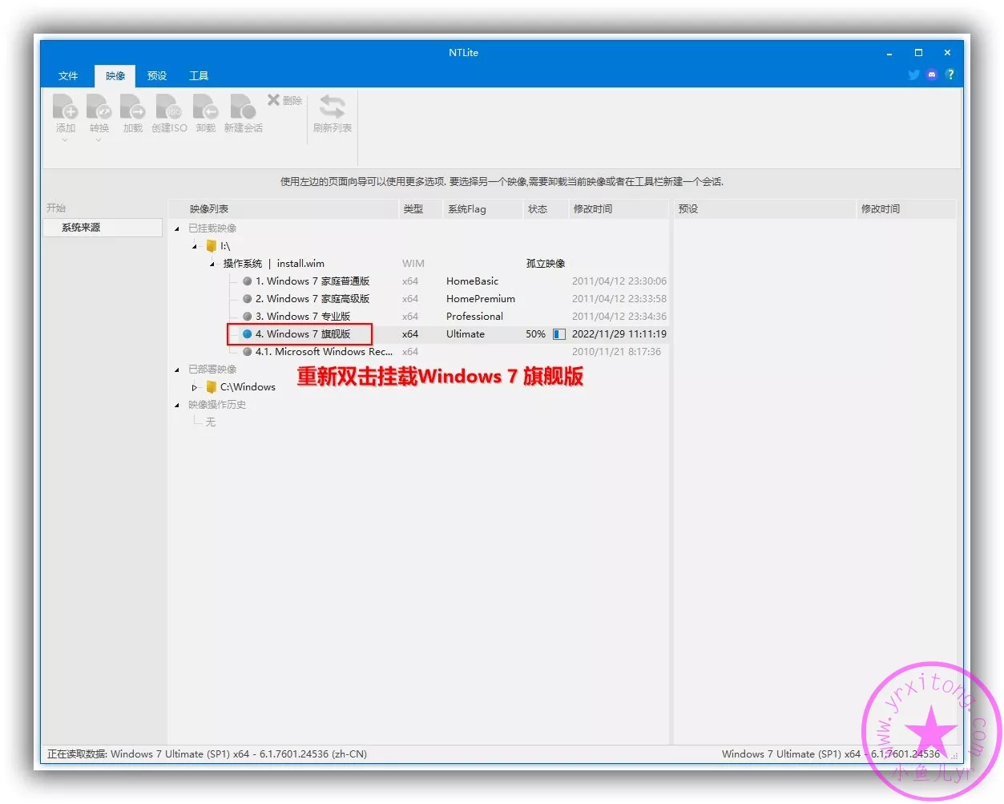Click the 刷新列表 refresh icon
This screenshot has height=804, width=1004.
click(x=332, y=107)
